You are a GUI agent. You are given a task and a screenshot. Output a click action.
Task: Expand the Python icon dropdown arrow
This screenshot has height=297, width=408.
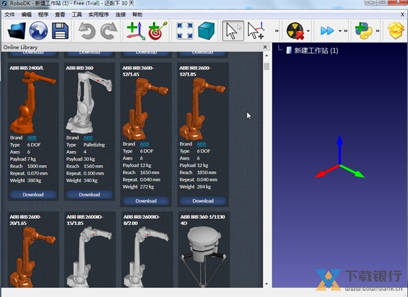click(376, 31)
